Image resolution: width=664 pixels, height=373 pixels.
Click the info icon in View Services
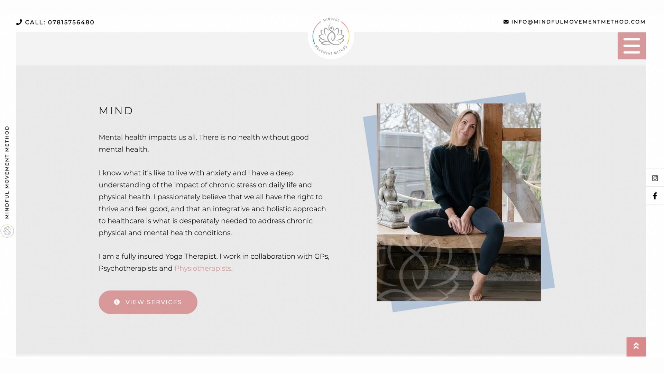[117, 302]
